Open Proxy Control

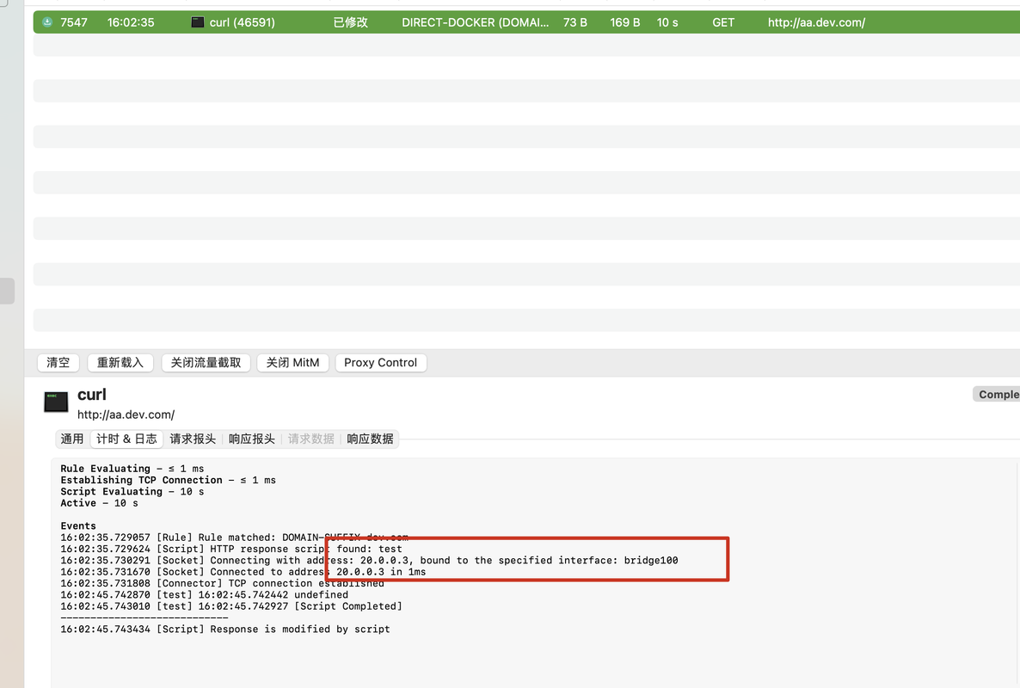[x=380, y=363]
